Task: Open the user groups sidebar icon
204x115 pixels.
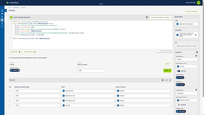Action: click(x=2, y=14)
